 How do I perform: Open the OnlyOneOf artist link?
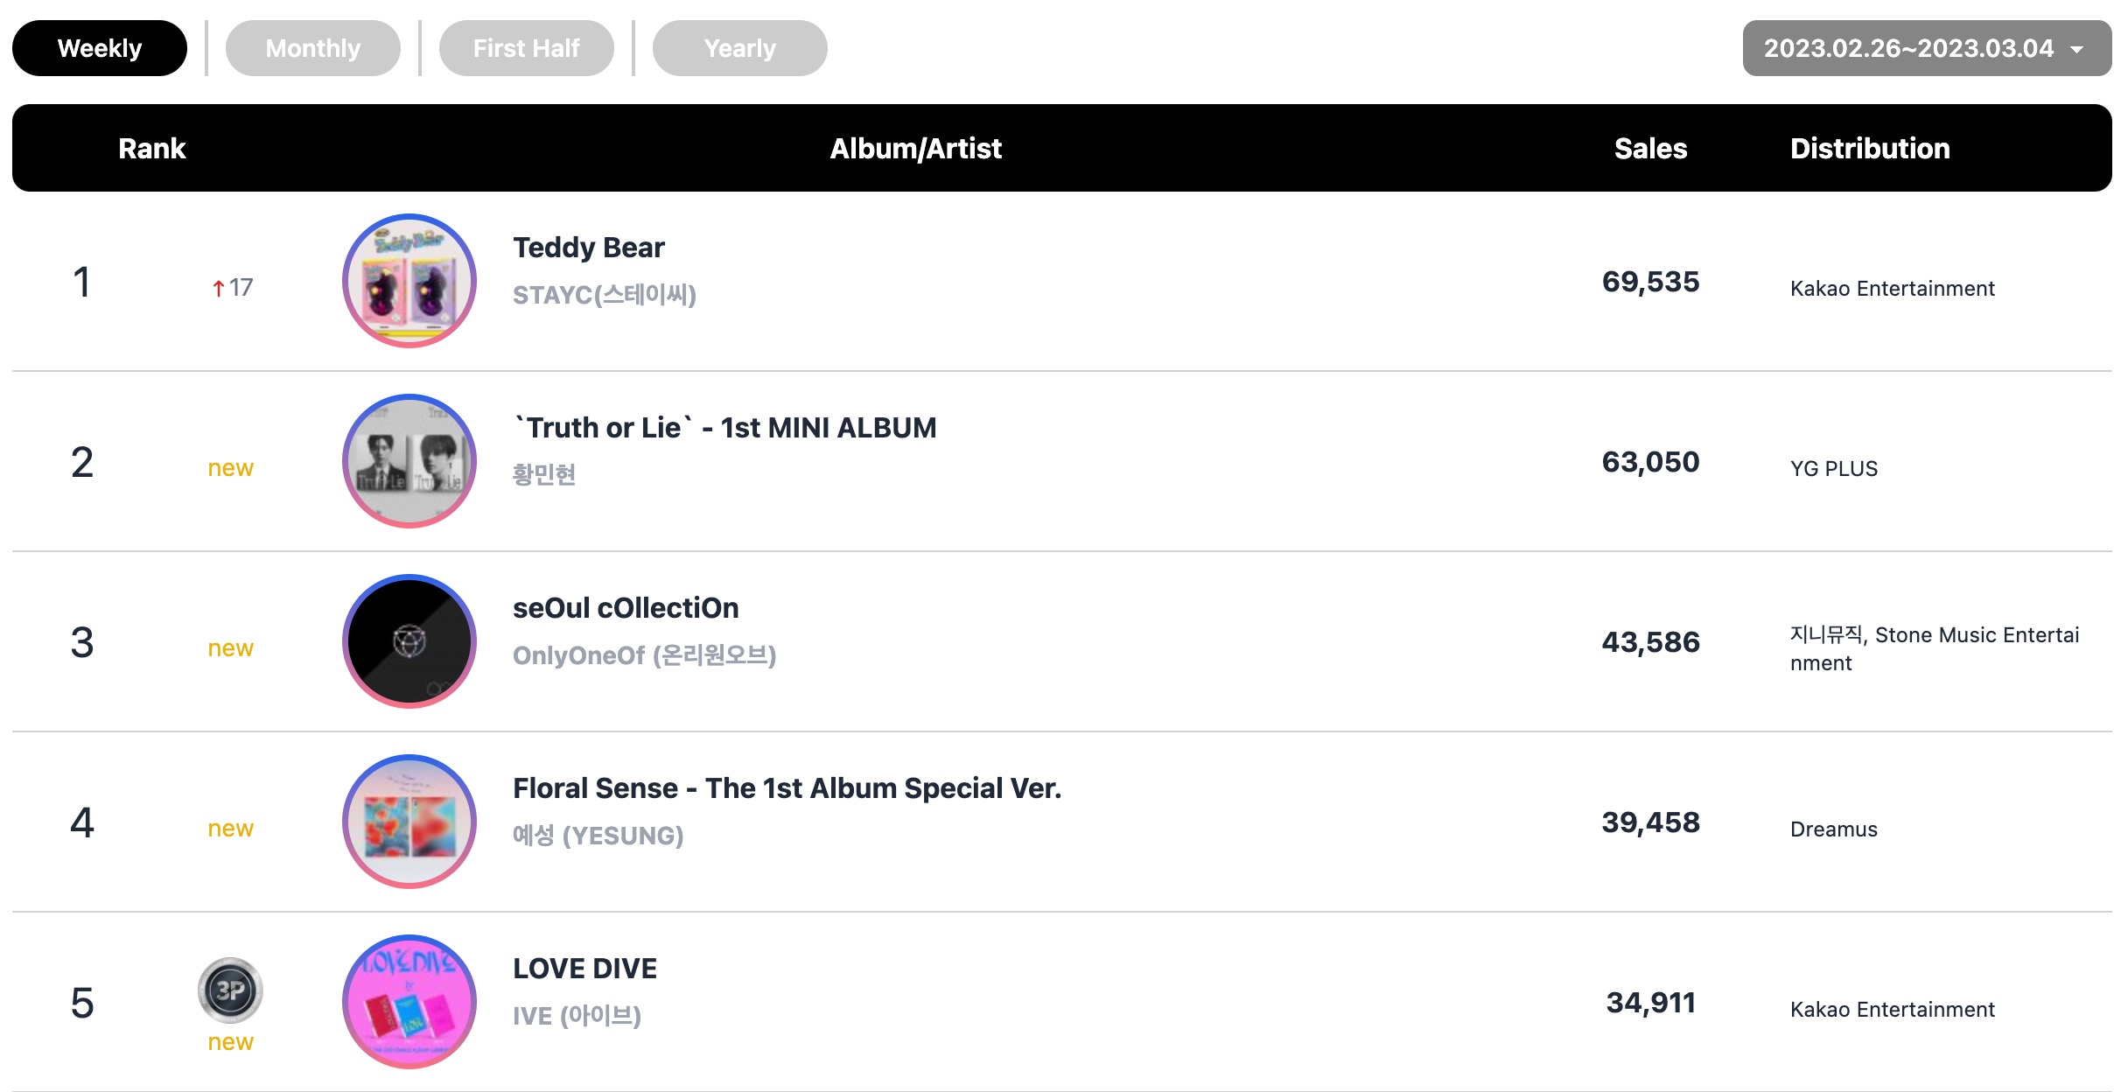click(645, 655)
